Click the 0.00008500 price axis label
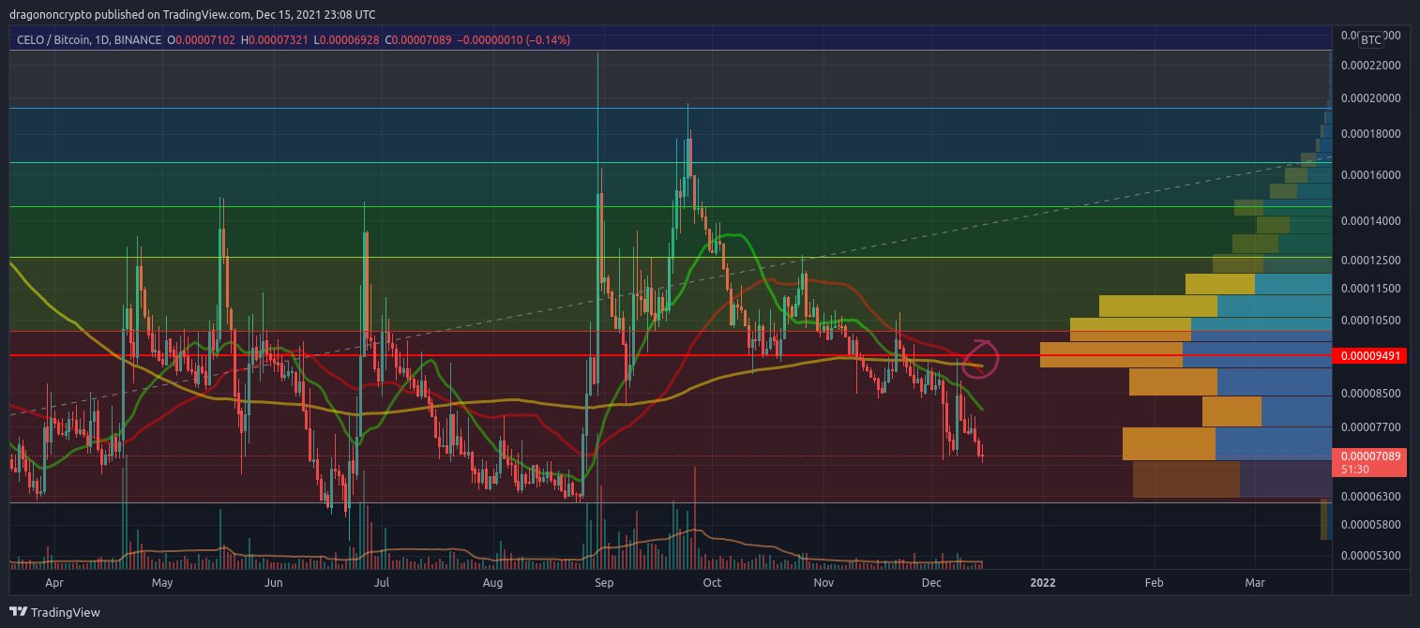 coord(1370,394)
